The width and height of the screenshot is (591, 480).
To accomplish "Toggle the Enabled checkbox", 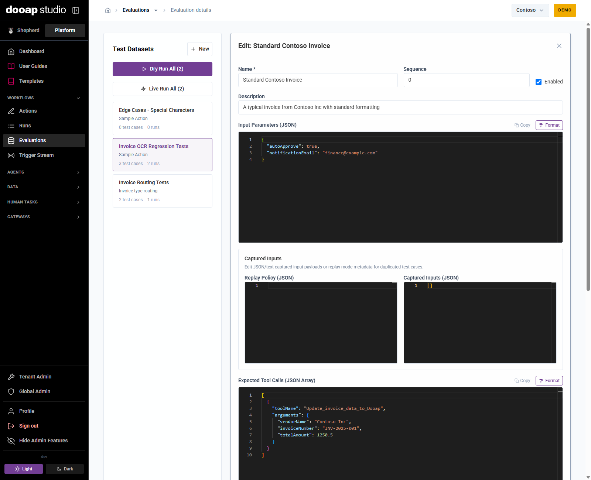I will point(539,82).
